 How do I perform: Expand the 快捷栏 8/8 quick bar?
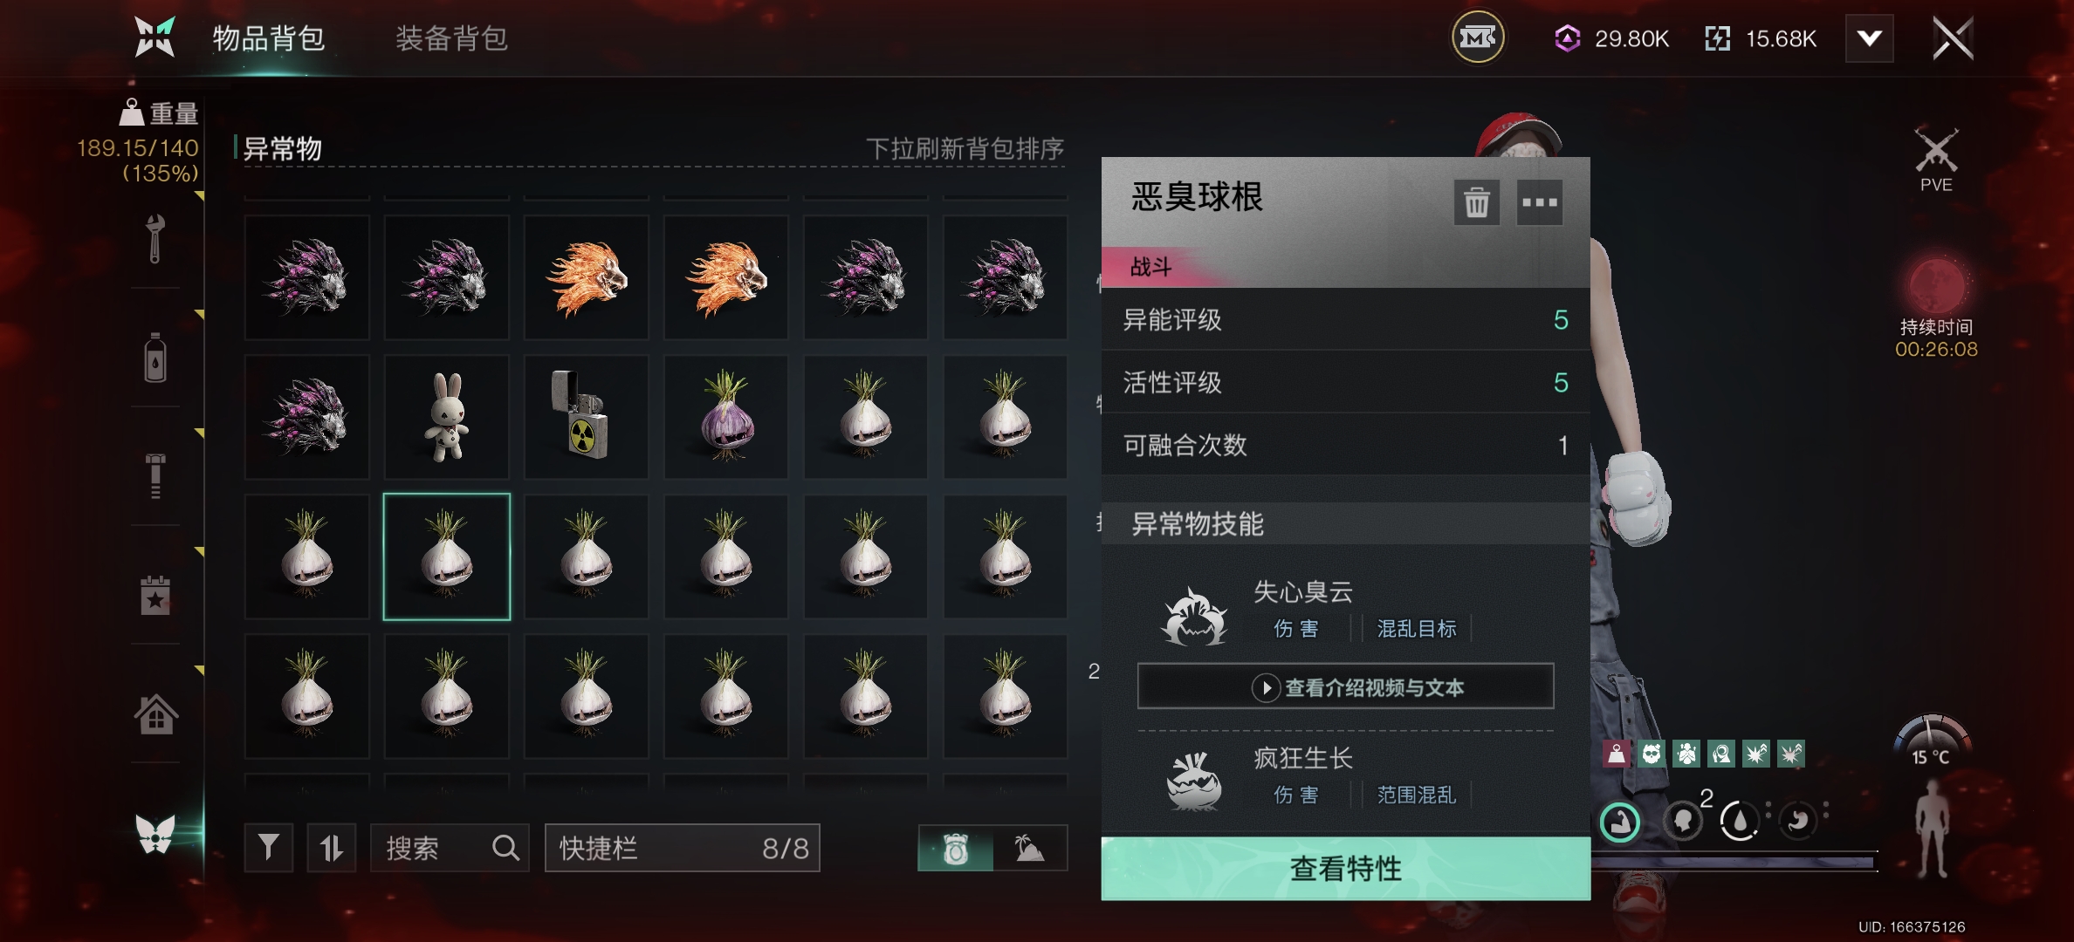(x=683, y=848)
